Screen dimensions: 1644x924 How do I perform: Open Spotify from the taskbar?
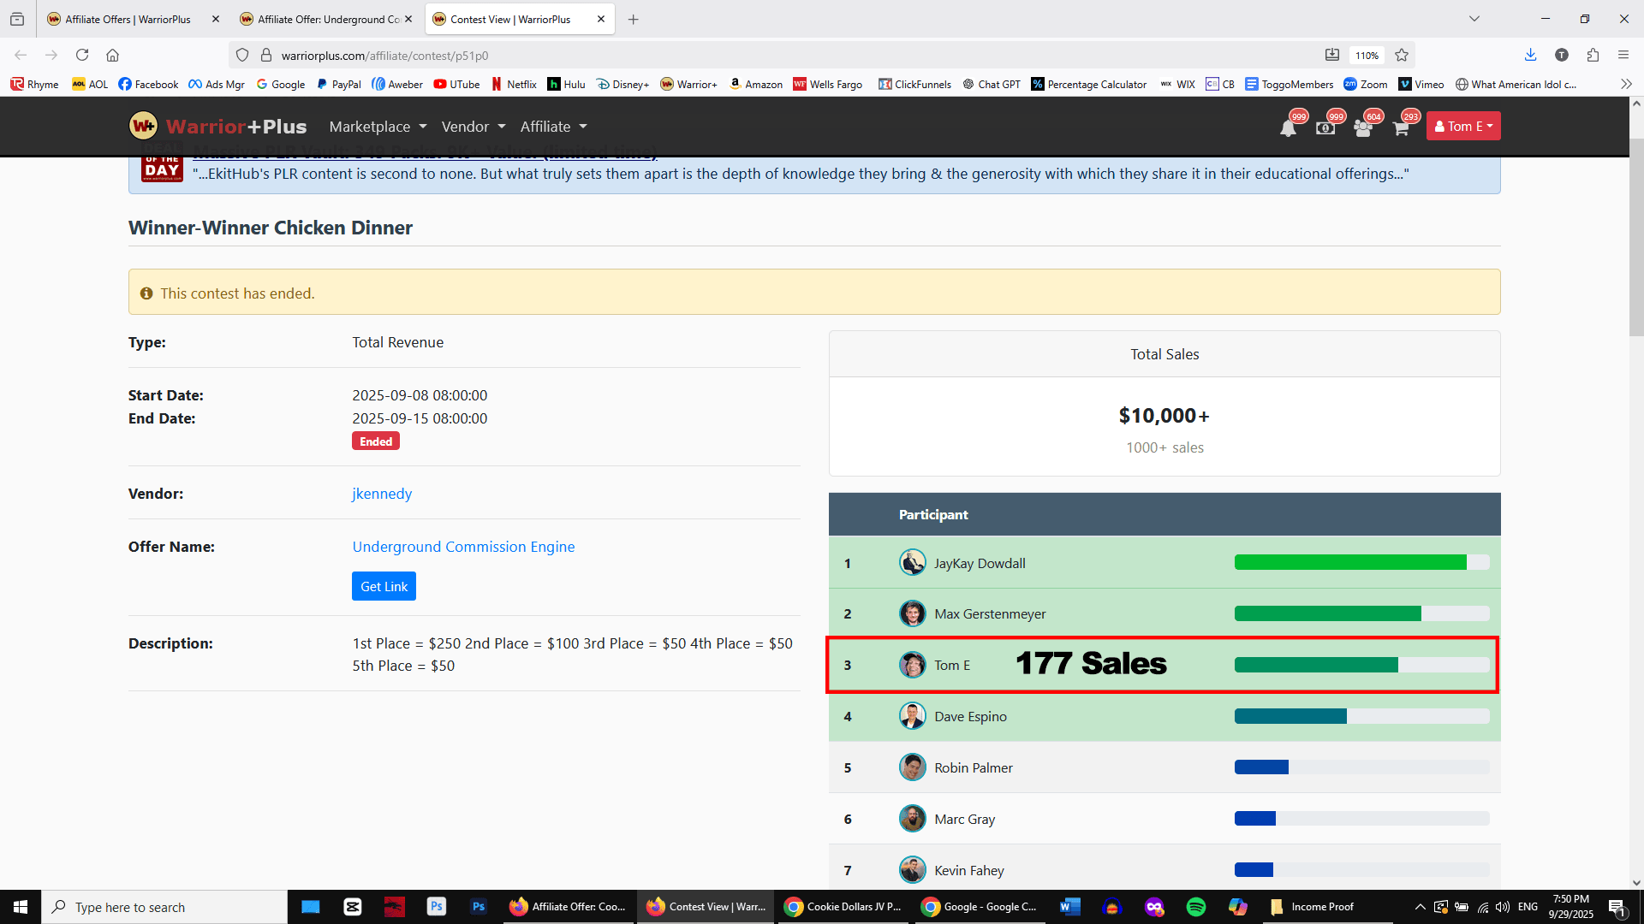click(1196, 907)
